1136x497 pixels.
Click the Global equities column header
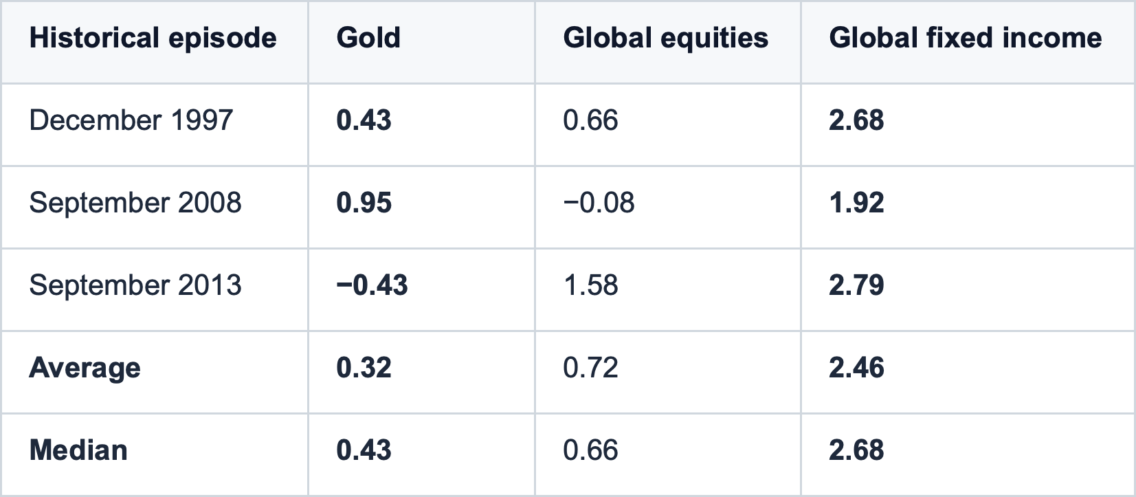coord(665,38)
